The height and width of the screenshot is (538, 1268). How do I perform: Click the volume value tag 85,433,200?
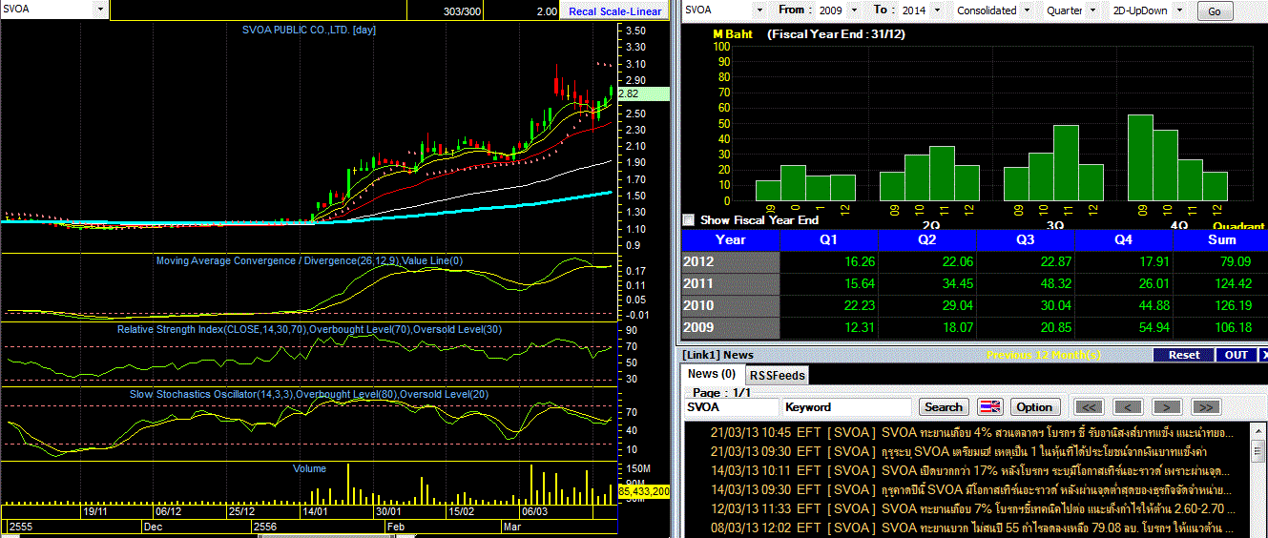[644, 491]
